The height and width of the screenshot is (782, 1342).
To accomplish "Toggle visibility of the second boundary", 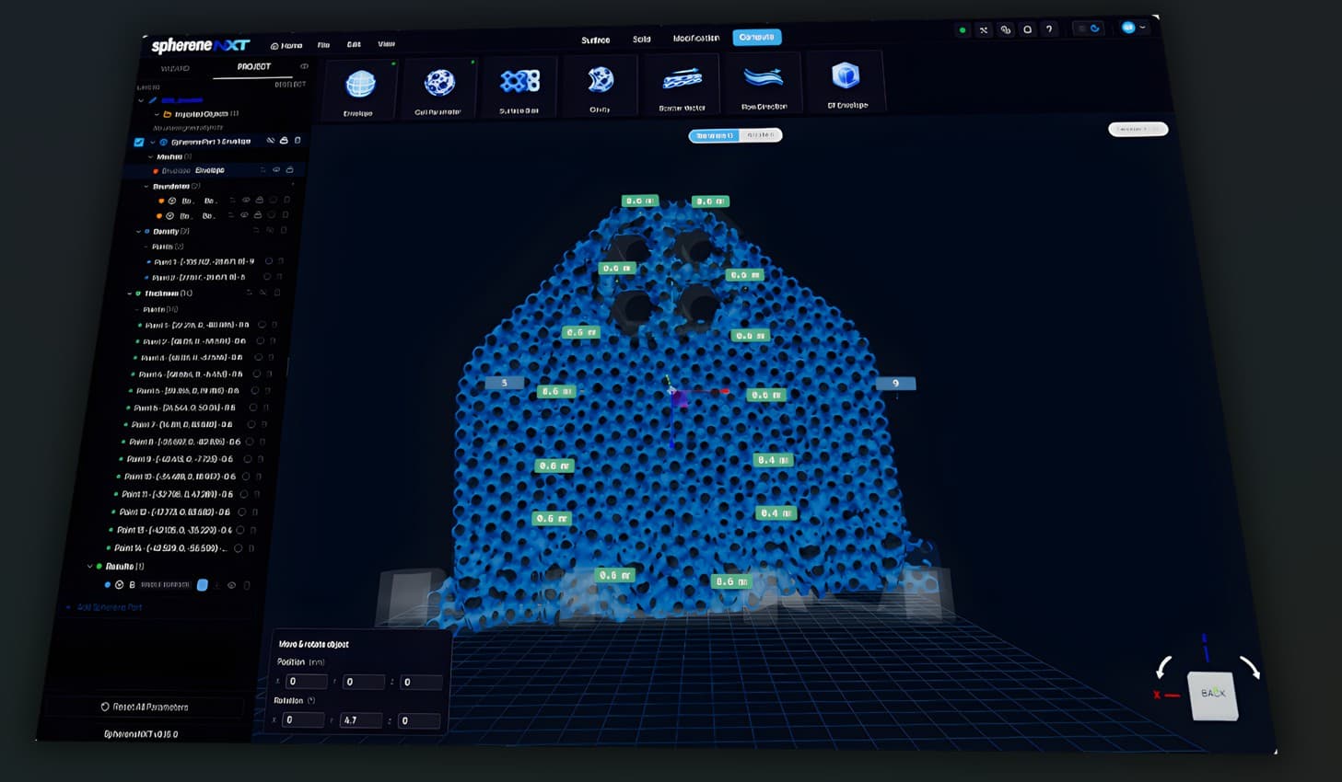I will point(243,215).
